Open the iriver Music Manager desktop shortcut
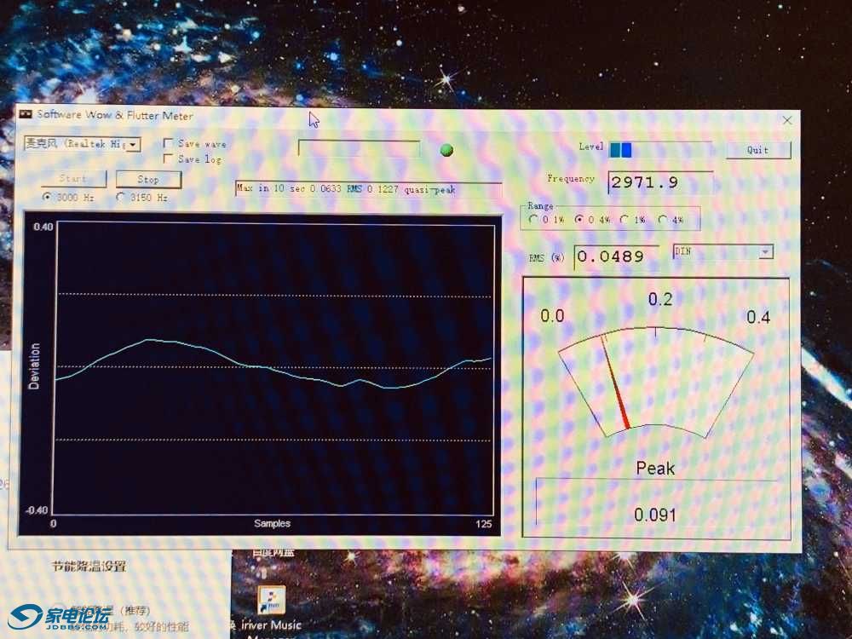 273,601
